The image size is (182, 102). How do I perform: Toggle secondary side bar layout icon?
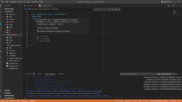[168, 2]
